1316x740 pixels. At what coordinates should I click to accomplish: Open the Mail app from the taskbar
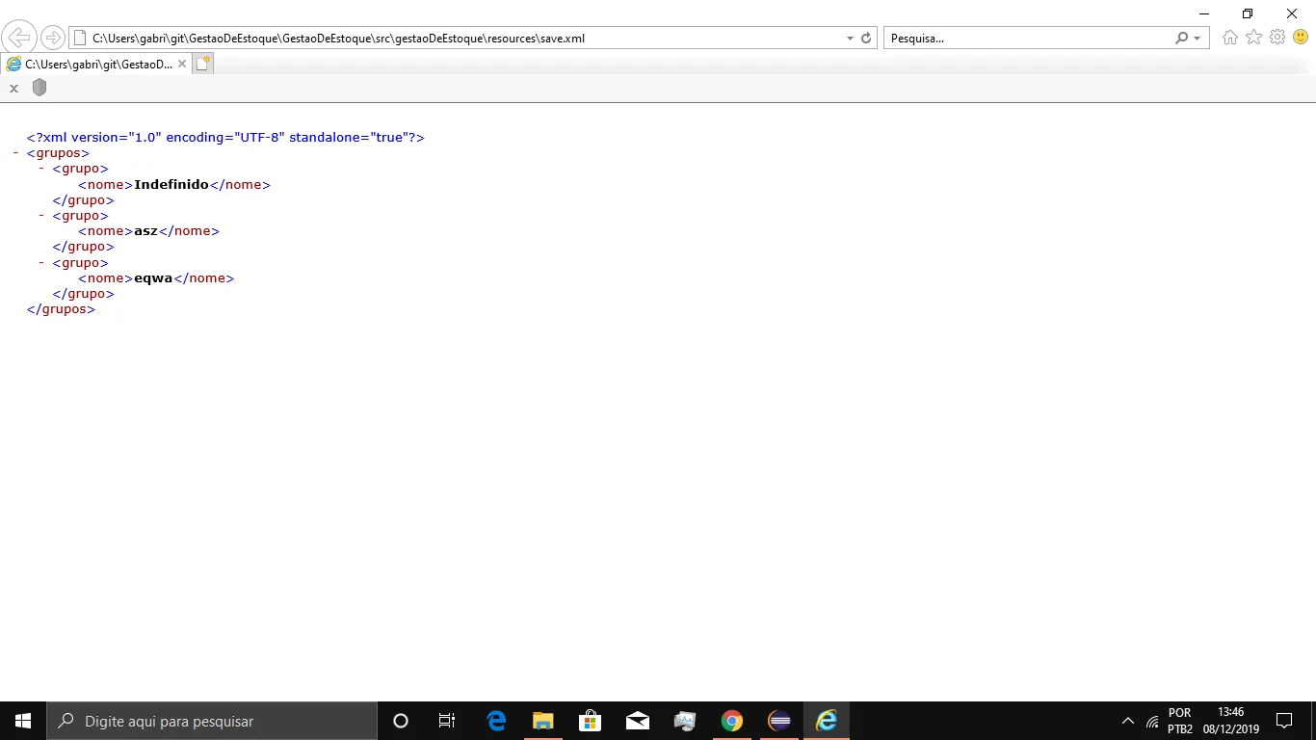pos(637,721)
